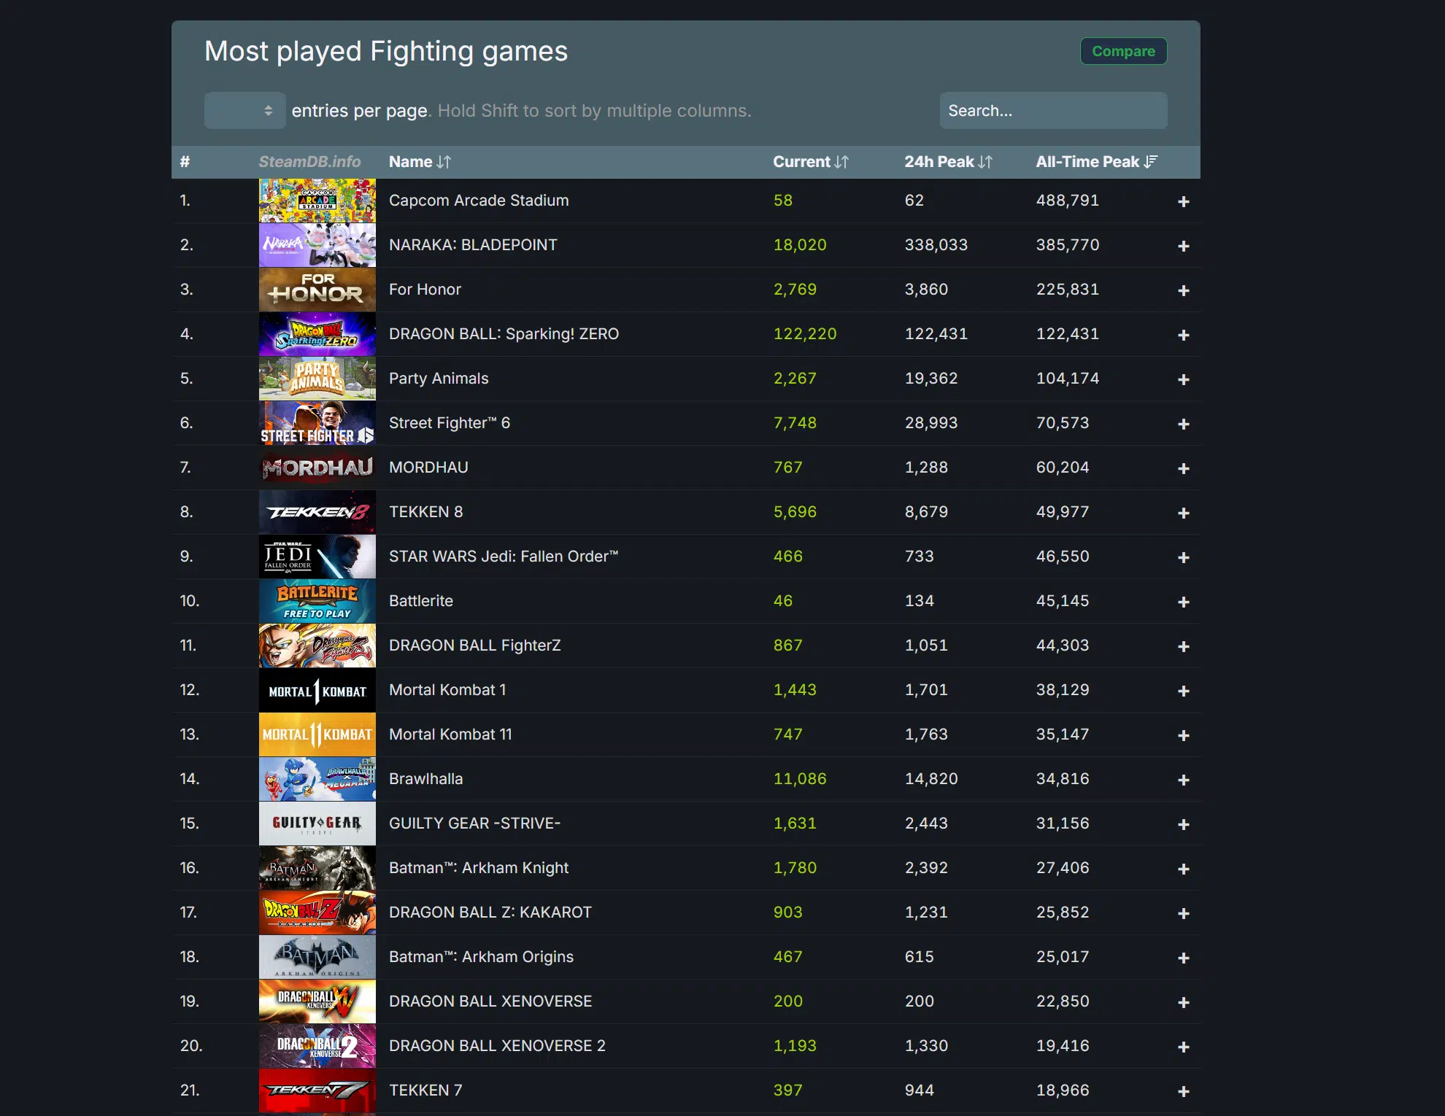Expand DRAGON BALL: Sparking! ZERO plus icon
The image size is (1445, 1116).
pos(1184,335)
